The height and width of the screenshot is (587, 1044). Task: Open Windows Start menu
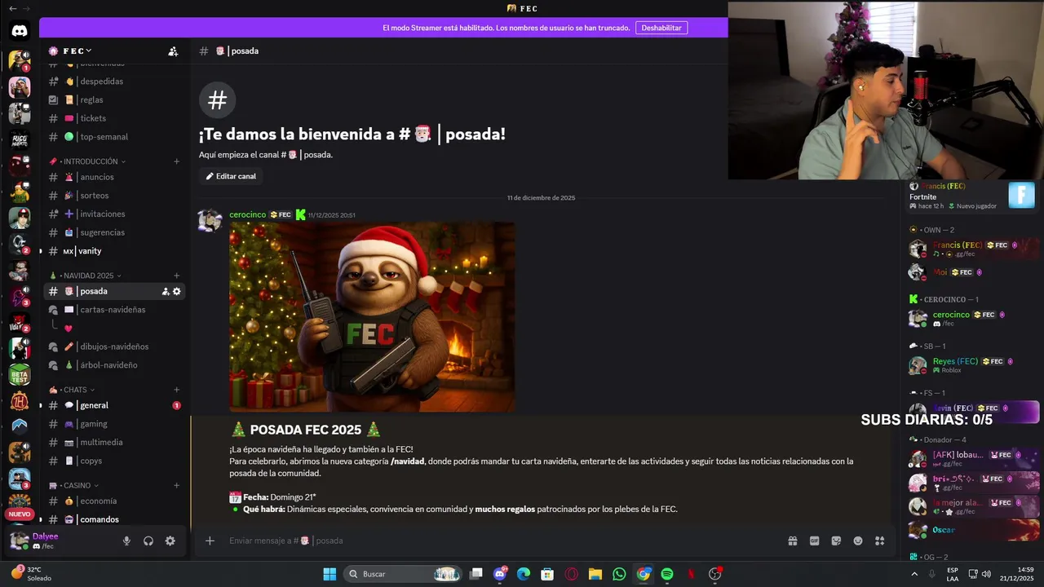click(330, 574)
